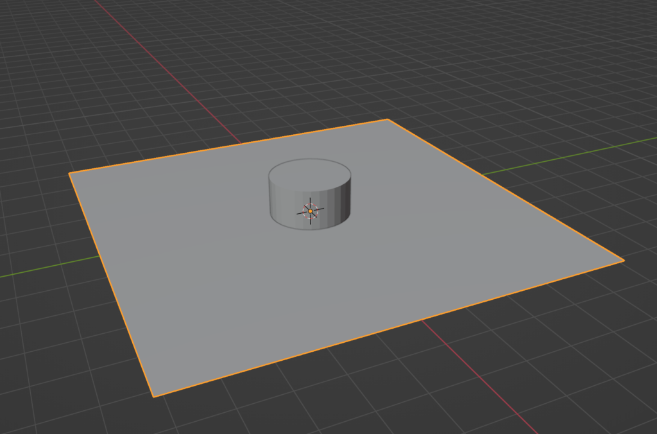
Task: Click the orange origin dot on the cylinder
Action: pos(310,211)
